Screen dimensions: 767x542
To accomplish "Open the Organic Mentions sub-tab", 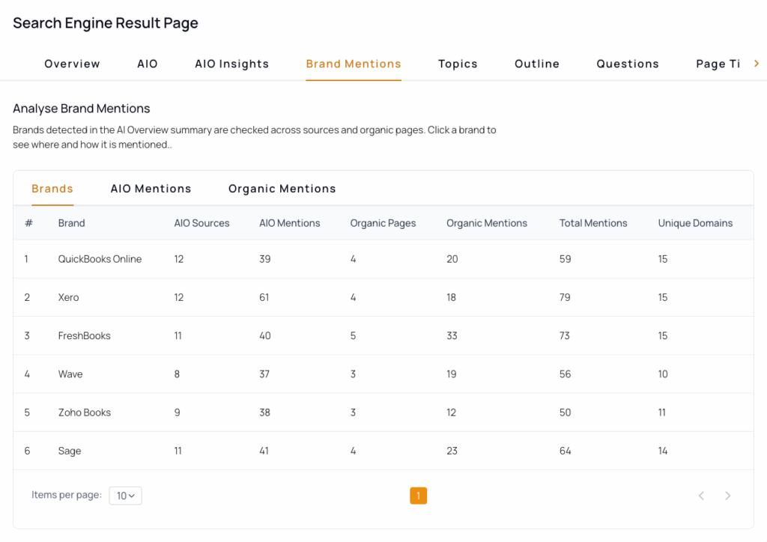I will (282, 189).
